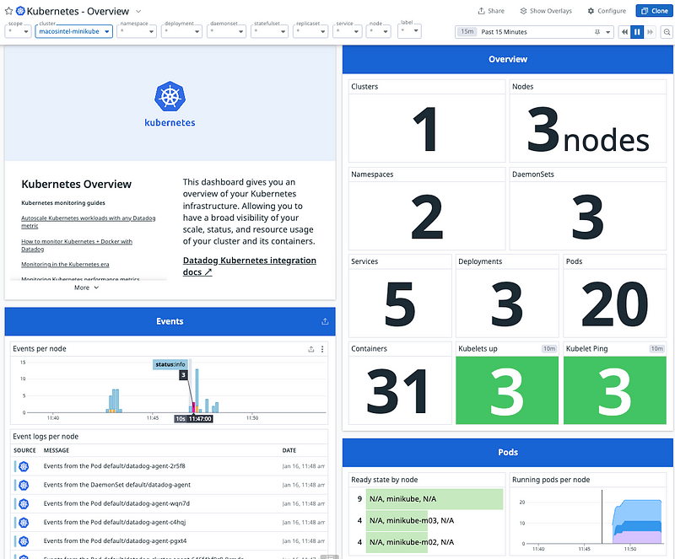Step the time range backward
The height and width of the screenshot is (559, 675).
pyautogui.click(x=625, y=32)
